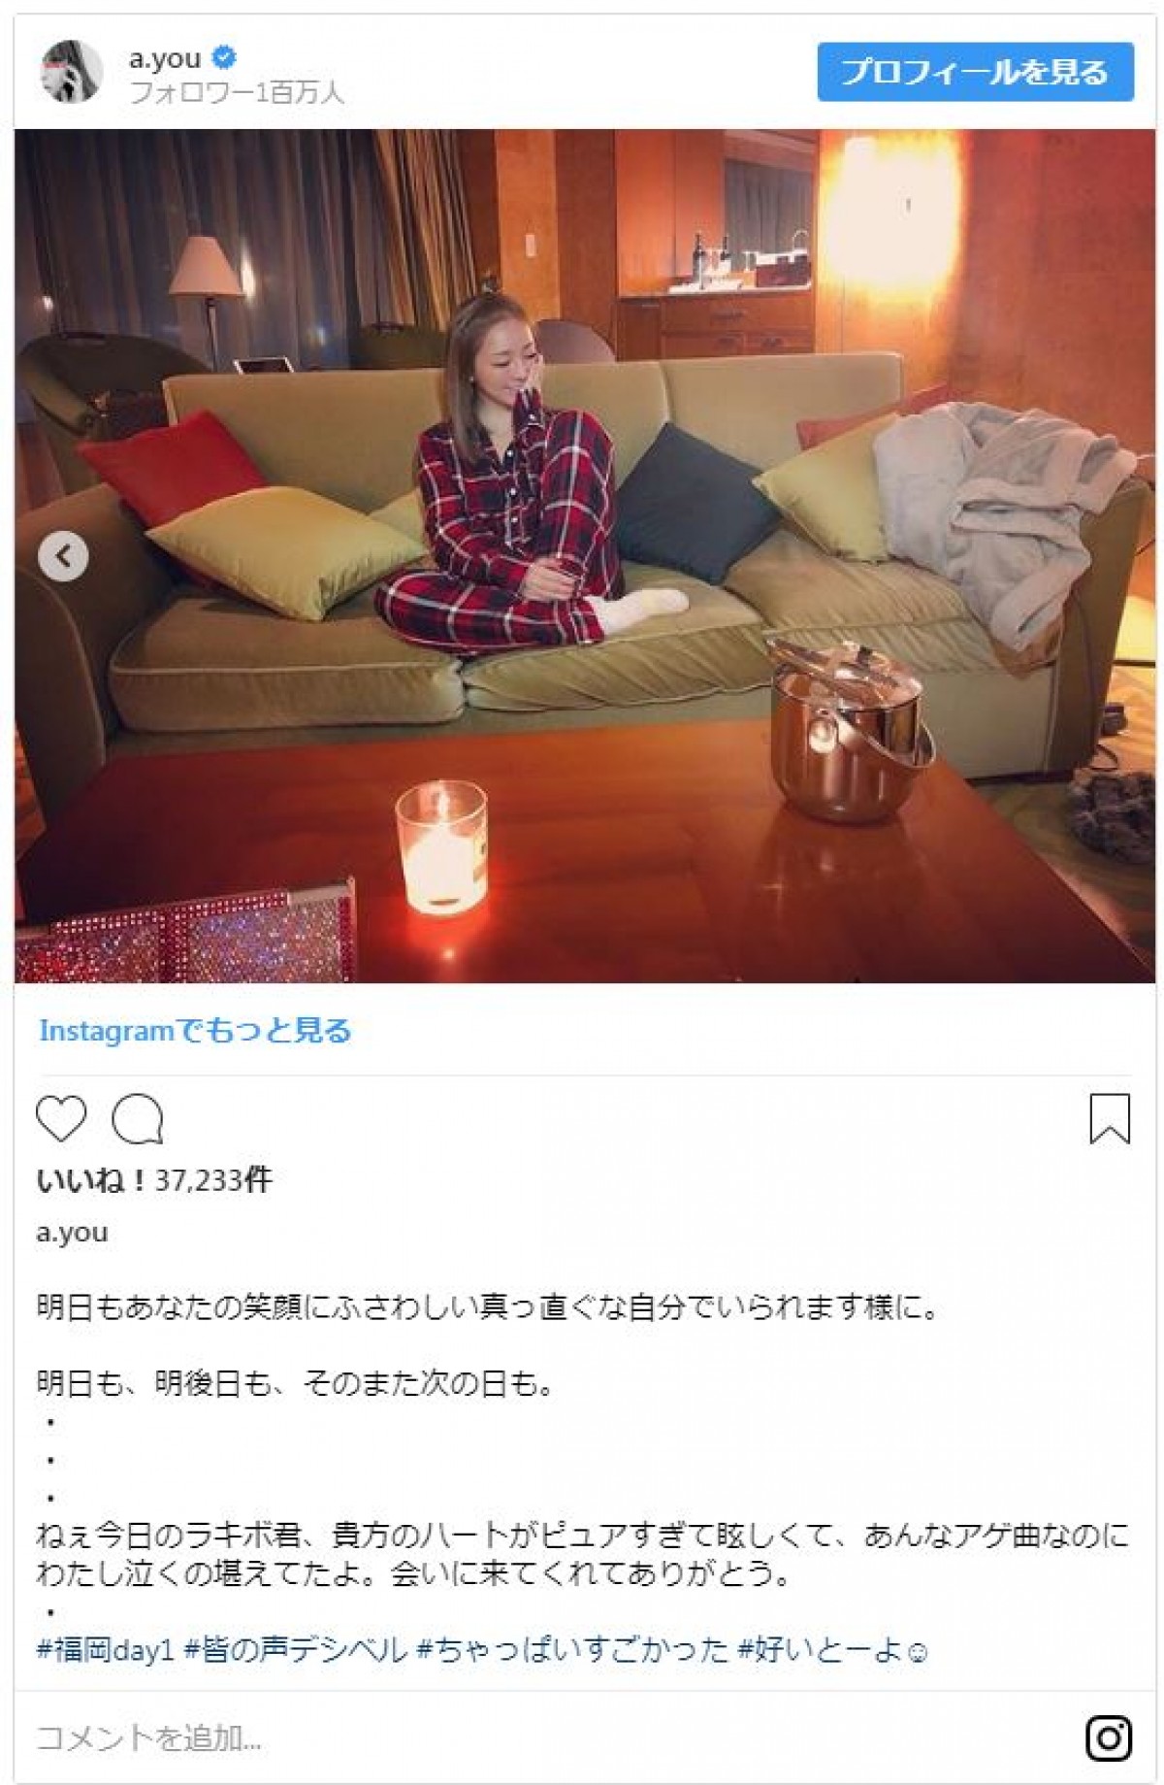
Task: Open hashtag #福岡day1
Action: tap(105, 1651)
